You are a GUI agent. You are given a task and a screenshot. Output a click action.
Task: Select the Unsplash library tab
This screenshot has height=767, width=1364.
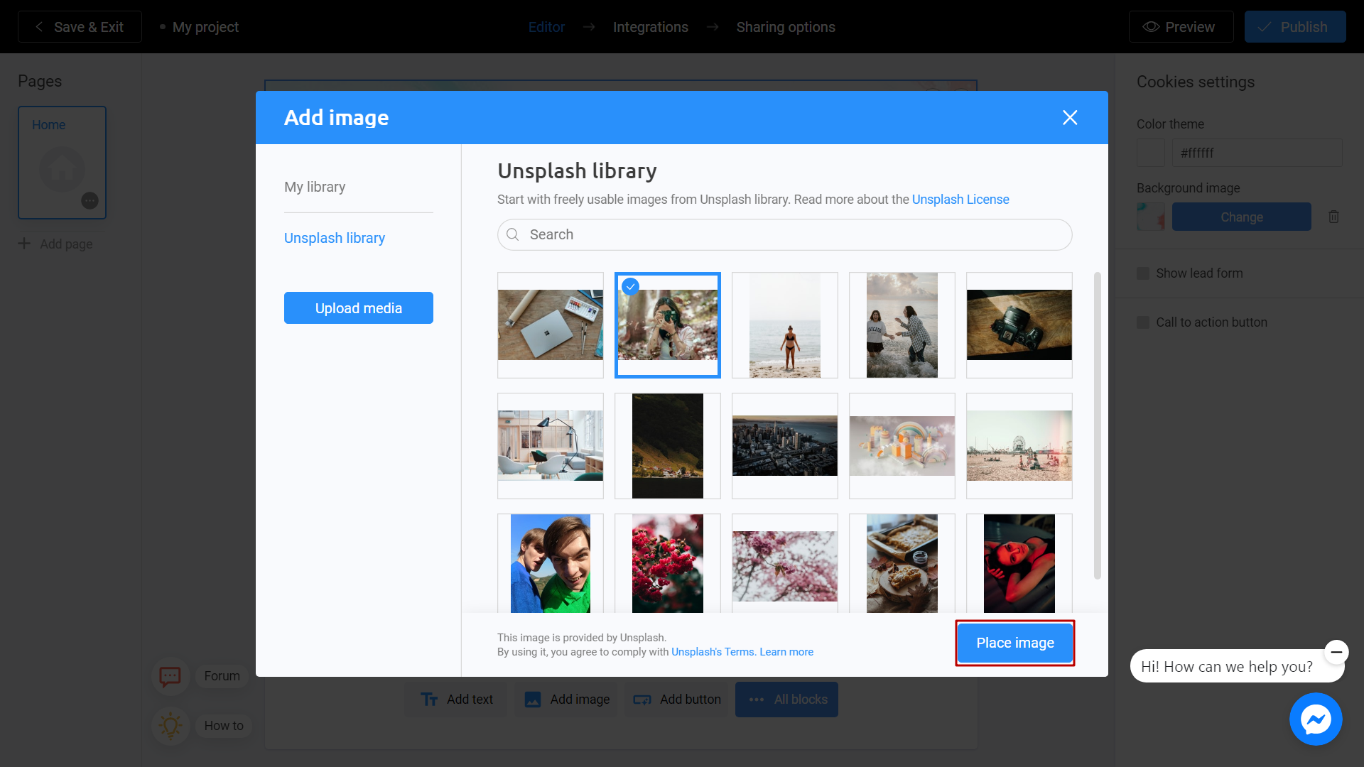pos(335,237)
